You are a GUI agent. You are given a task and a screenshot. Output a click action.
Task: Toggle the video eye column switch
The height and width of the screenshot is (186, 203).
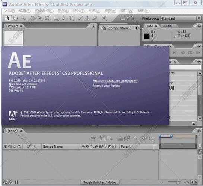click(6, 146)
